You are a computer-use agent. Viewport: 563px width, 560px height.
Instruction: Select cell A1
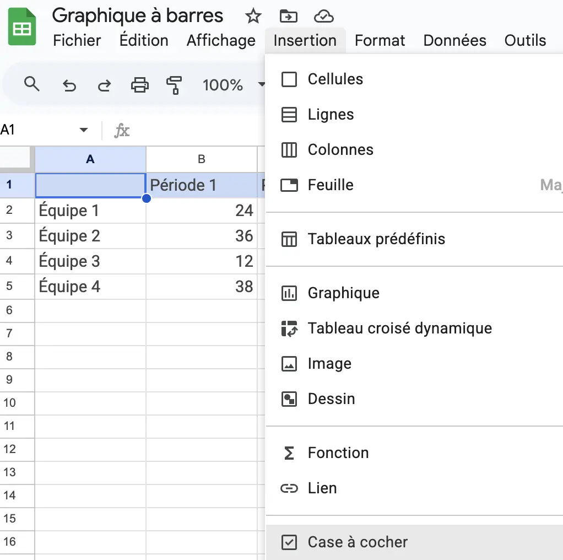click(90, 185)
